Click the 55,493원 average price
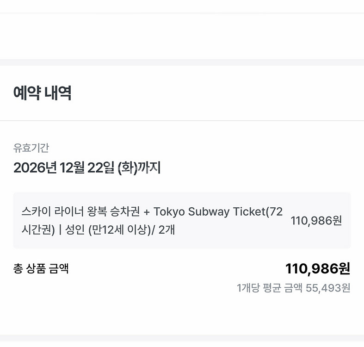Image resolution: width=364 pixels, height=347 pixels. point(328,288)
